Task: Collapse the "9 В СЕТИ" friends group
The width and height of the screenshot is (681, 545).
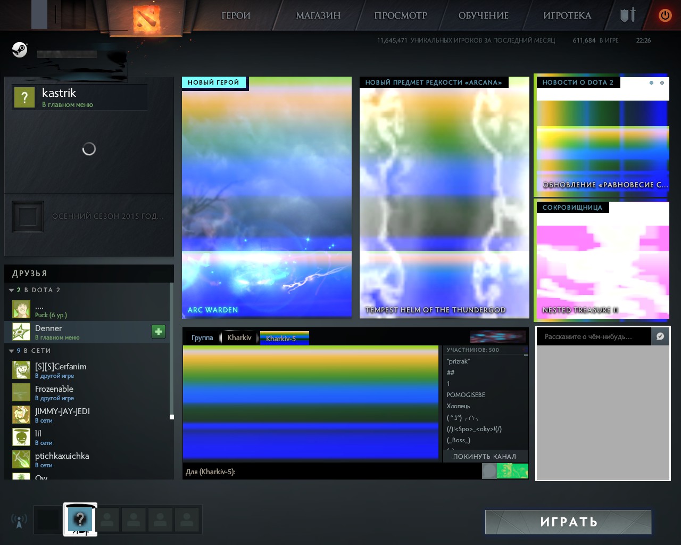Action: 11,351
